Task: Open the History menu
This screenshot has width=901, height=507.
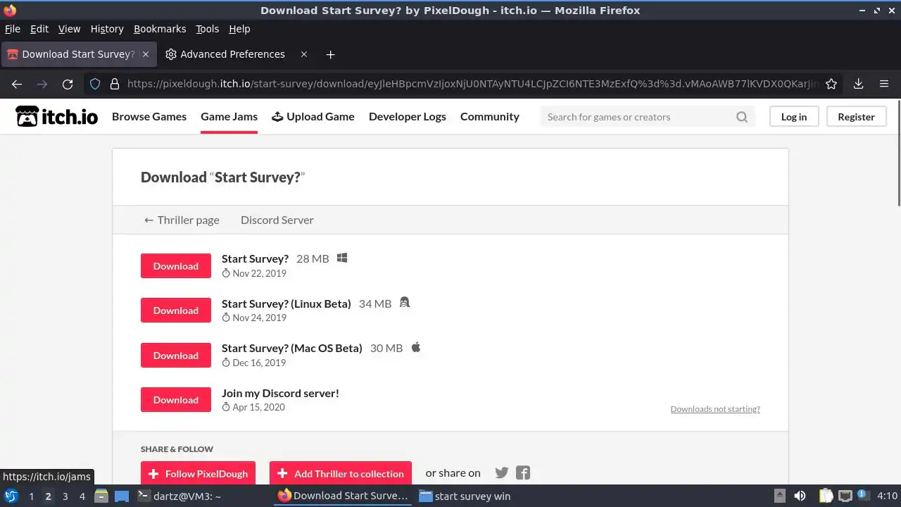Action: pyautogui.click(x=107, y=29)
